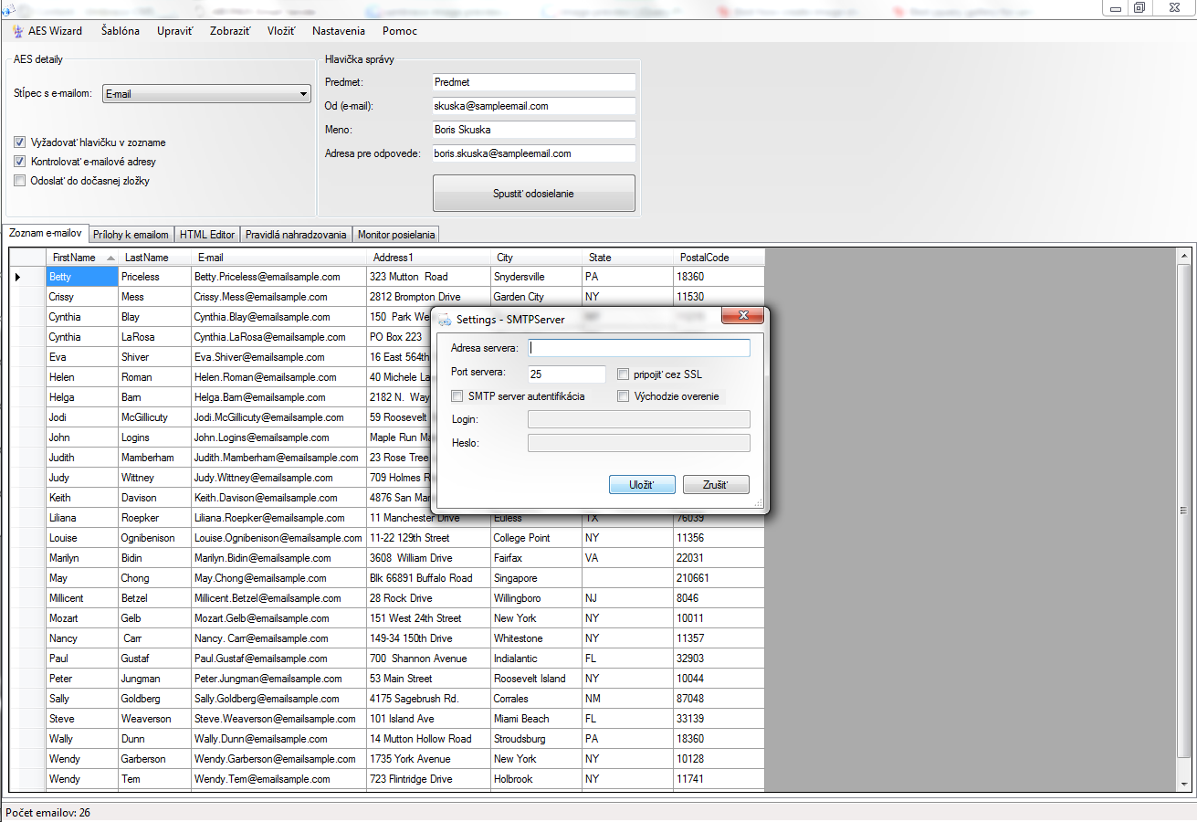Click the Uložiť button in dialog

[642, 485]
